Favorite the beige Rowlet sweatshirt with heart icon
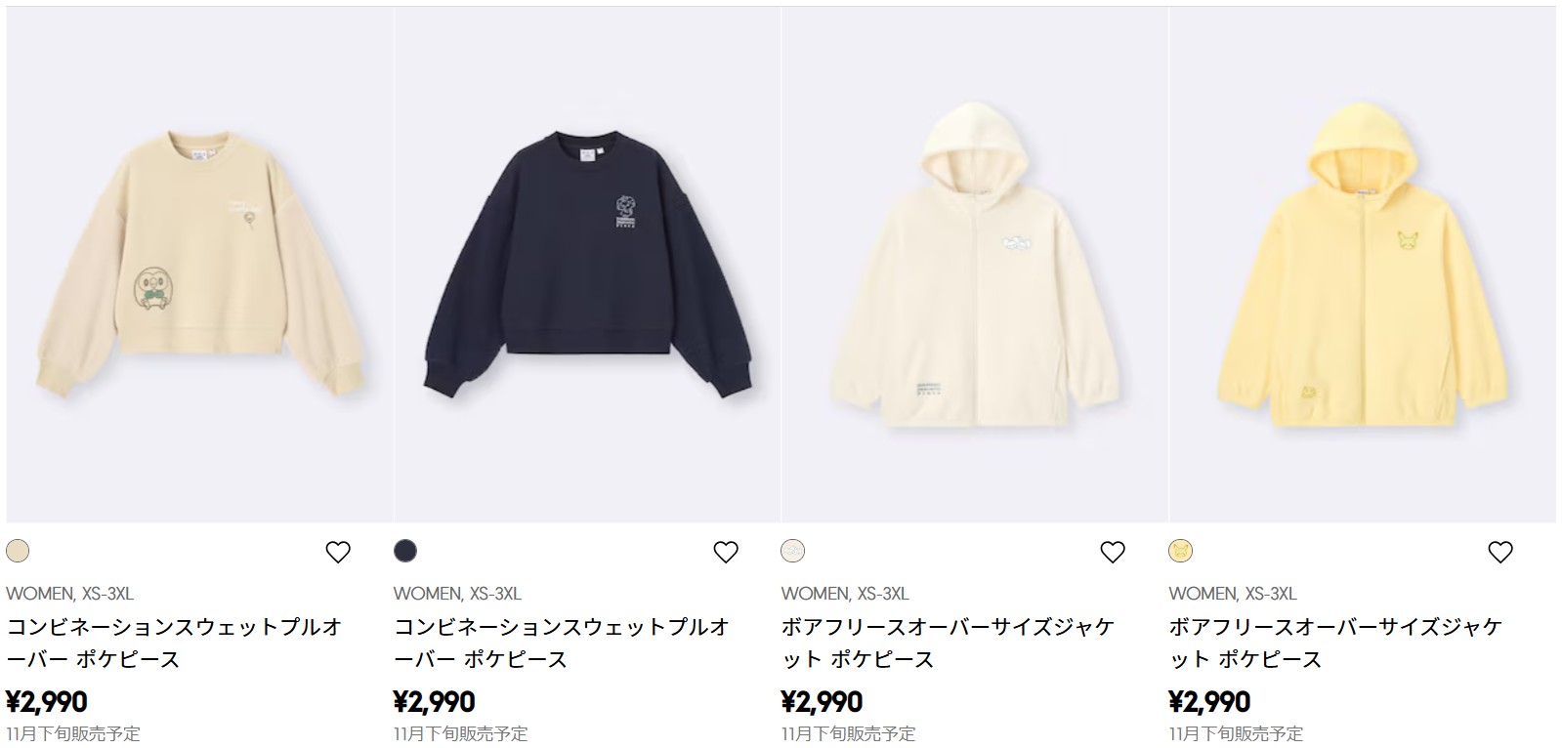This screenshot has width=1562, height=748. point(338,553)
